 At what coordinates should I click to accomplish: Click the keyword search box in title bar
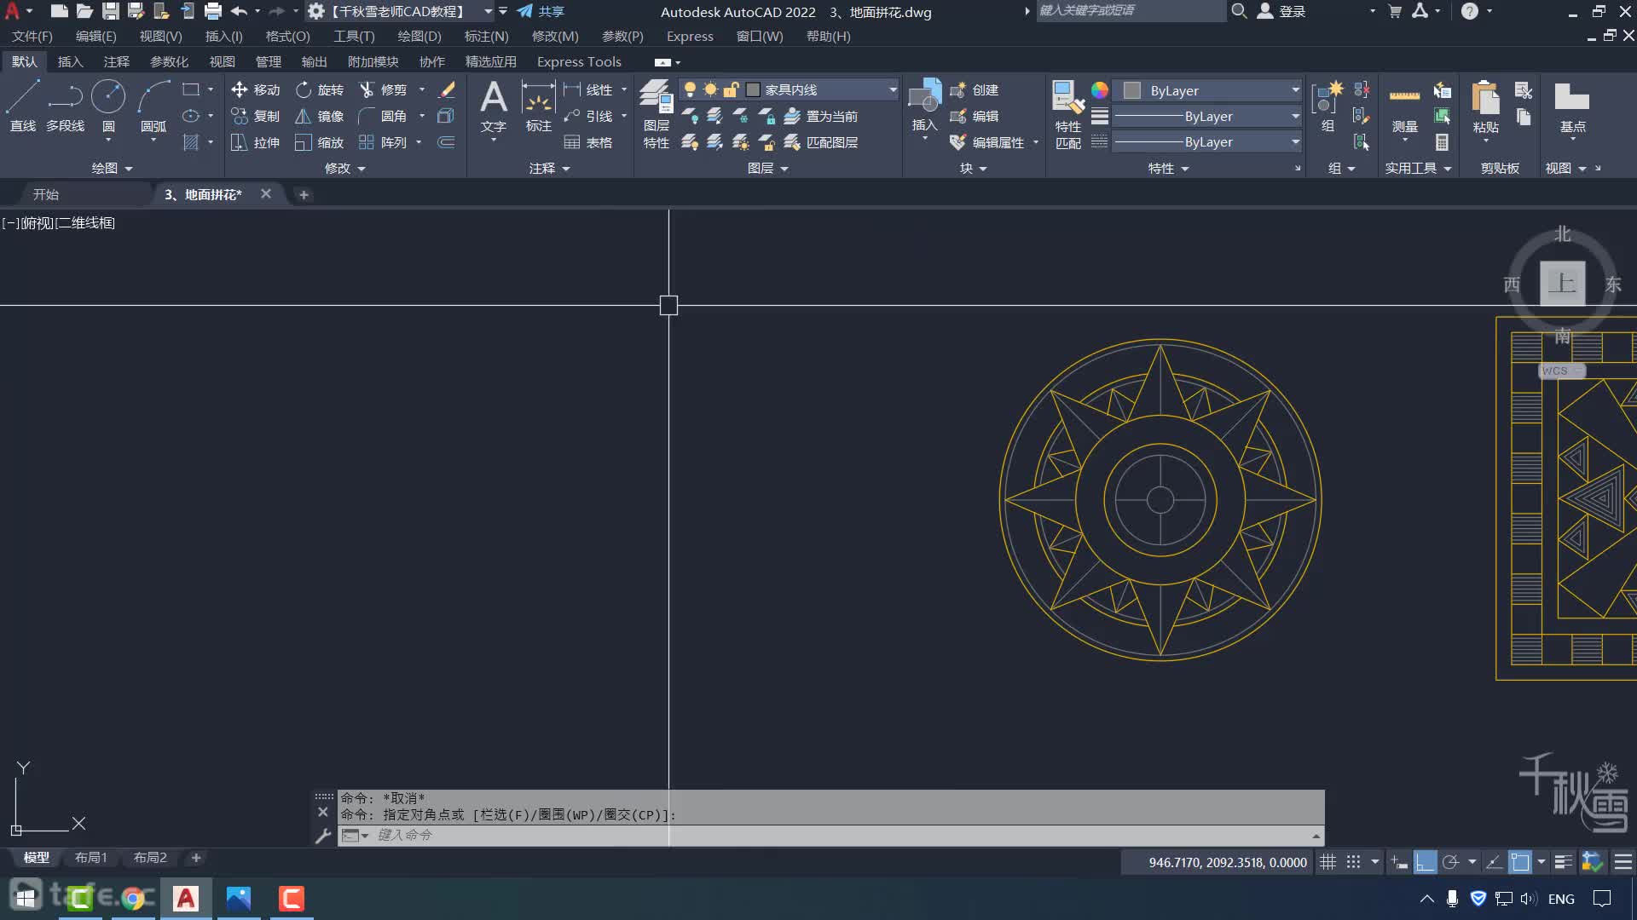pyautogui.click(x=1130, y=11)
